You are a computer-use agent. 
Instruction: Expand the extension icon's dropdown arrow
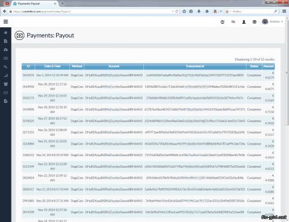coord(221,12)
